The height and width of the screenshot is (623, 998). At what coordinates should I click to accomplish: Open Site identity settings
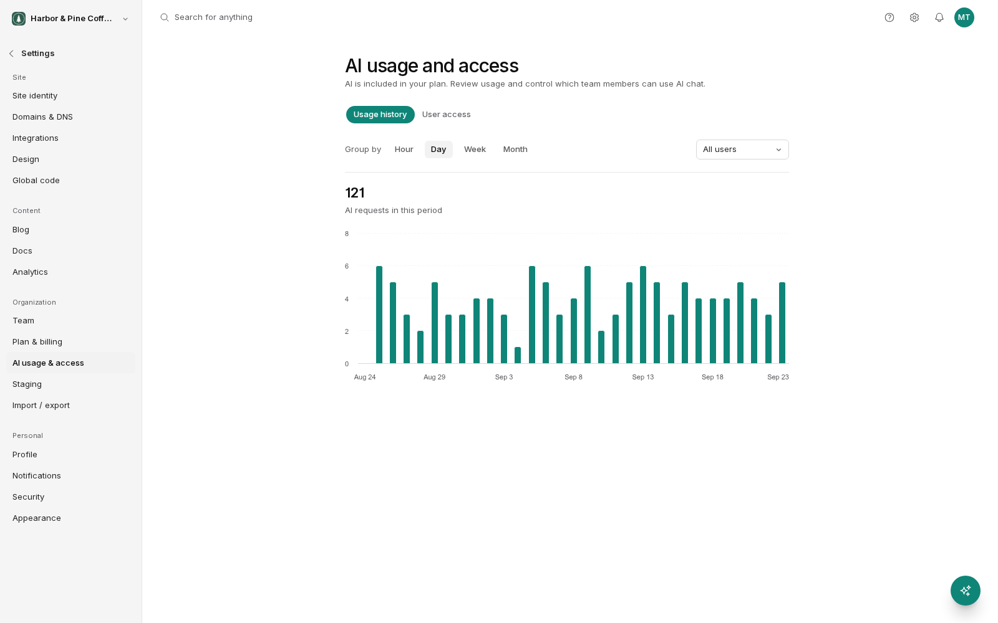(x=70, y=96)
